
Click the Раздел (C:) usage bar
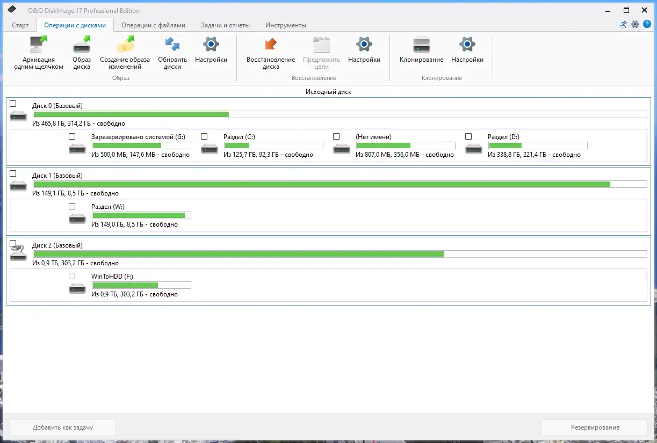tap(273, 146)
